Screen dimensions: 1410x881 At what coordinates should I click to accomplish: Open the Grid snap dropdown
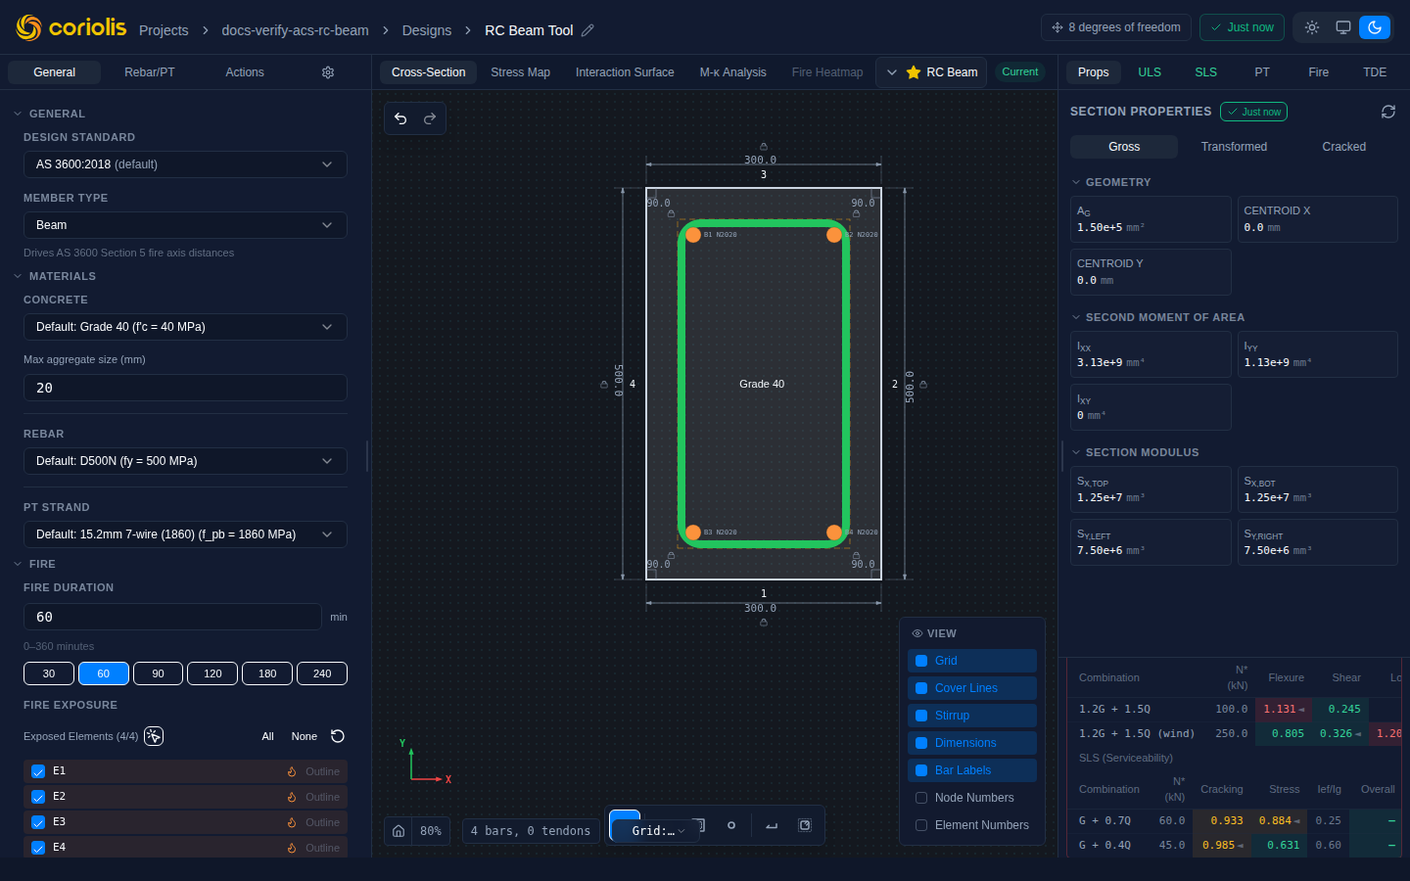click(x=658, y=831)
